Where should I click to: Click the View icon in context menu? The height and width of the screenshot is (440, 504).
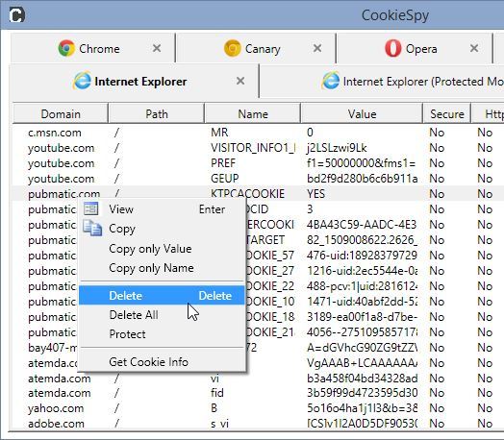pos(91,208)
